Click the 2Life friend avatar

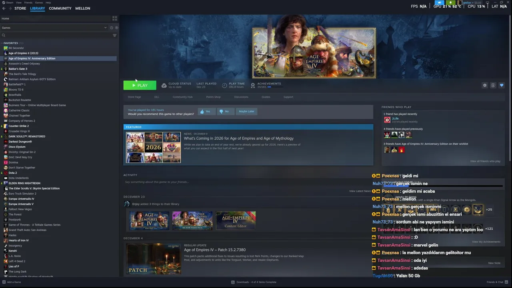coord(387,120)
